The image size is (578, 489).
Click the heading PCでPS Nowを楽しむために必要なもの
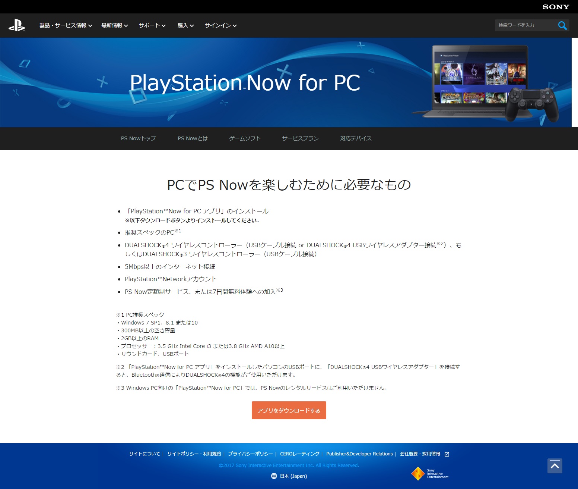[x=289, y=185]
